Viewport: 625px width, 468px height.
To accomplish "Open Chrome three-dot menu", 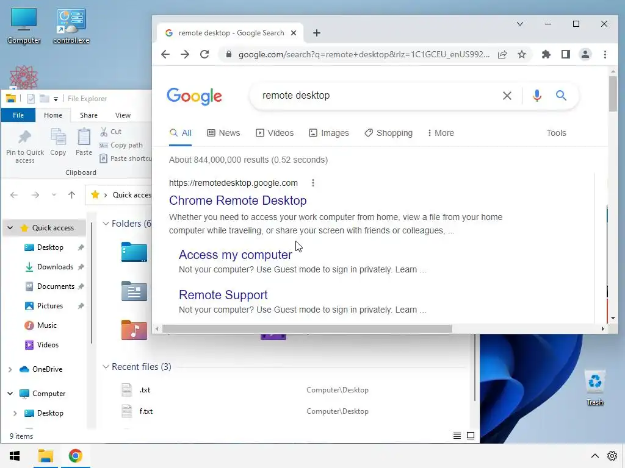I will 605,54.
